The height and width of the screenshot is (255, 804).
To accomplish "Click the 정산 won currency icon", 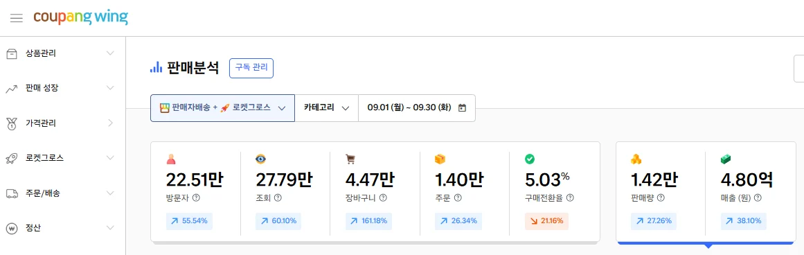I will (11, 228).
